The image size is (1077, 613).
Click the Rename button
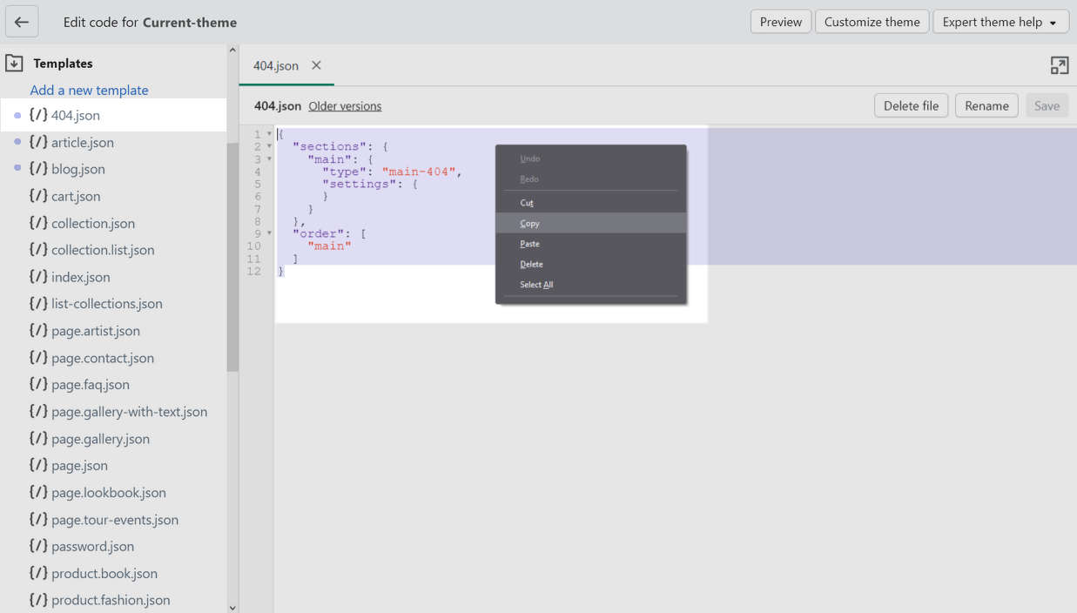986,105
